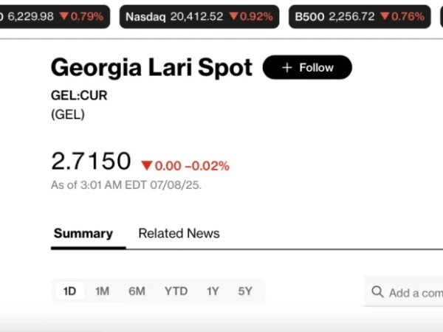Open the Summary tab
Screen dimensions: 443x332
click(83, 233)
